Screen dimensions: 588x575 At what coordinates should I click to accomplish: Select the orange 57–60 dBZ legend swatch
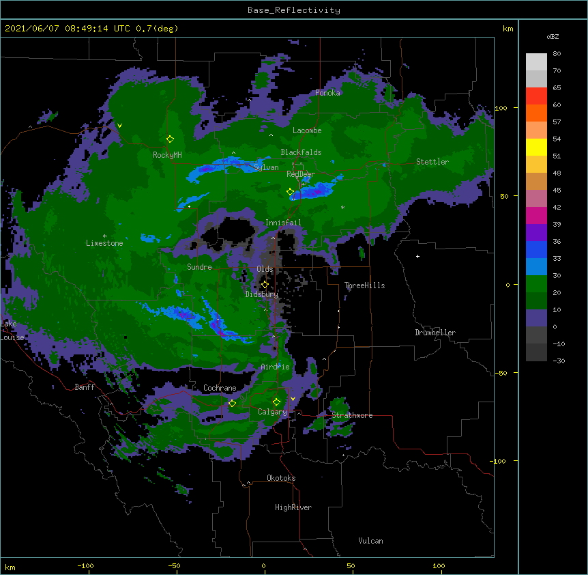(536, 113)
